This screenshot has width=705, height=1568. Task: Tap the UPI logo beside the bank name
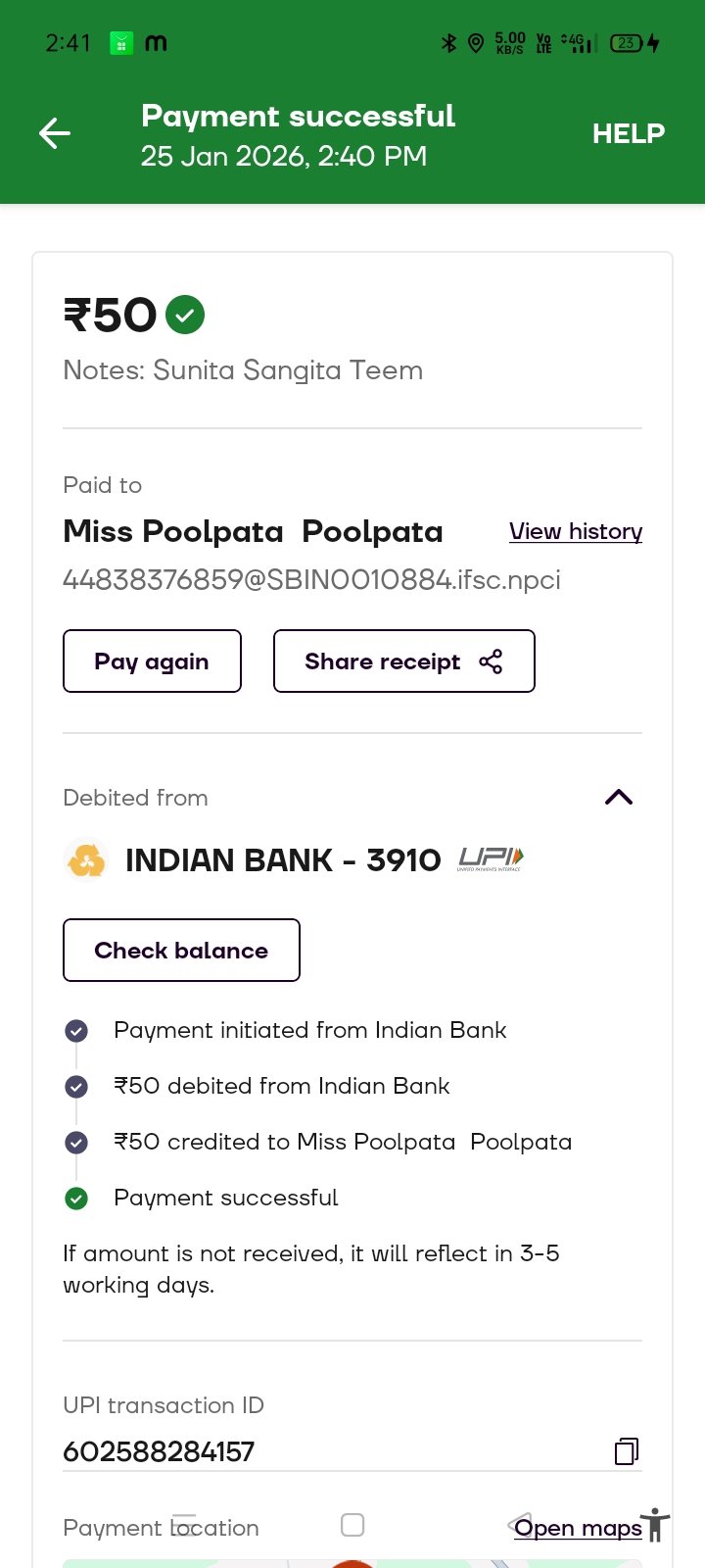coord(491,859)
